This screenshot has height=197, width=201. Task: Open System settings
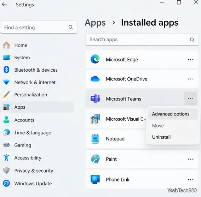[37, 58]
